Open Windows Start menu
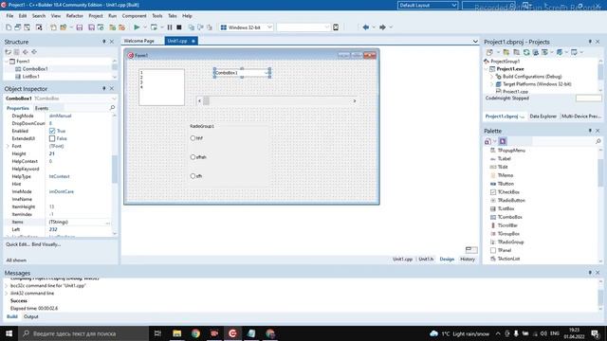607x341 pixels. [9, 333]
